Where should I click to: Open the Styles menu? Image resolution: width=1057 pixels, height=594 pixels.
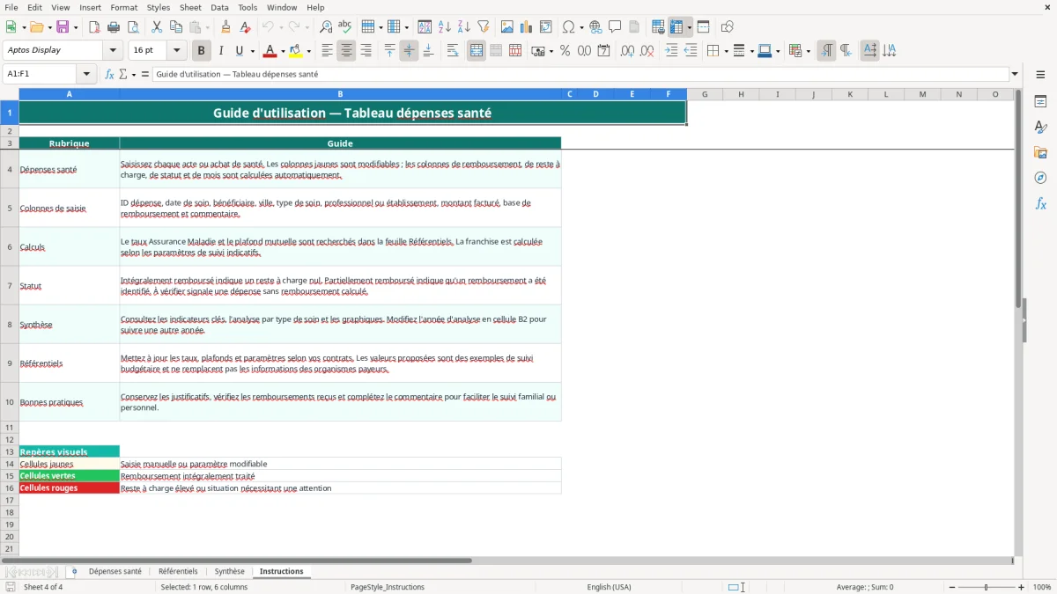coord(159,7)
